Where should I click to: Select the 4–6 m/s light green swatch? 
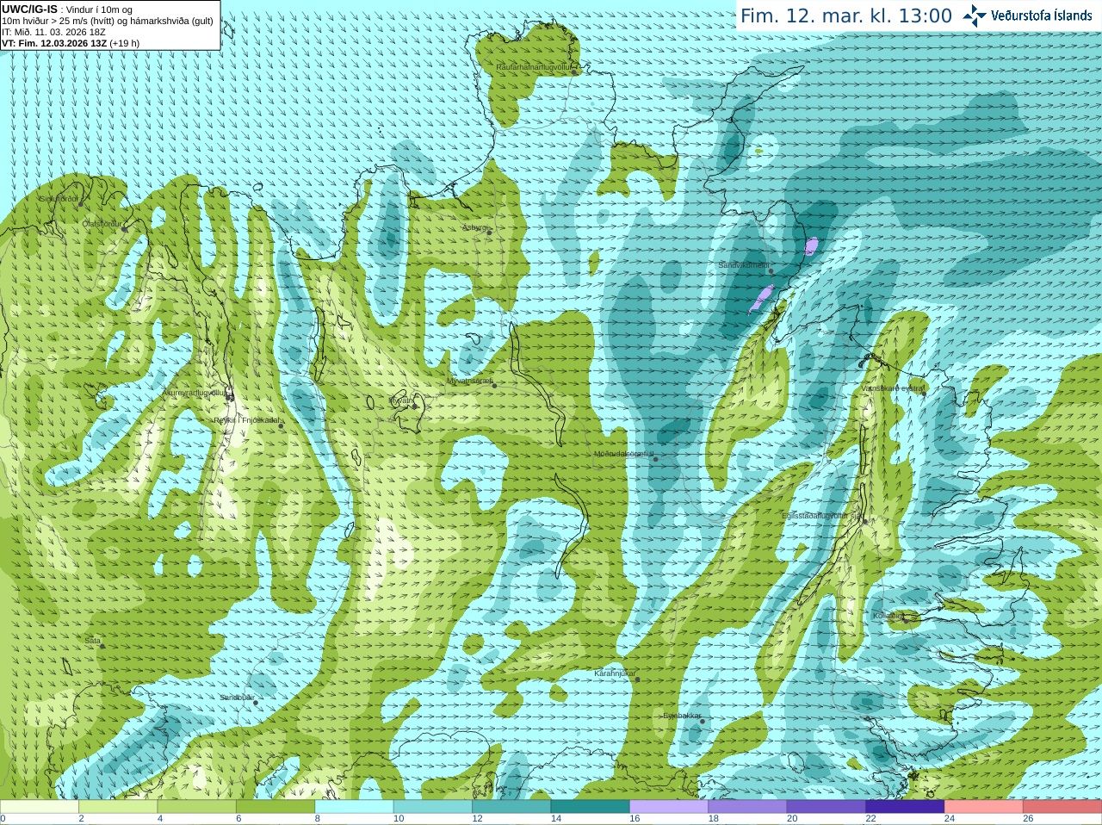[196, 807]
